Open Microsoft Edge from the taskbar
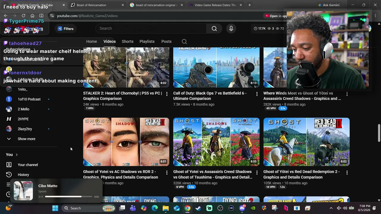This screenshot has height=214, width=381. [154, 208]
